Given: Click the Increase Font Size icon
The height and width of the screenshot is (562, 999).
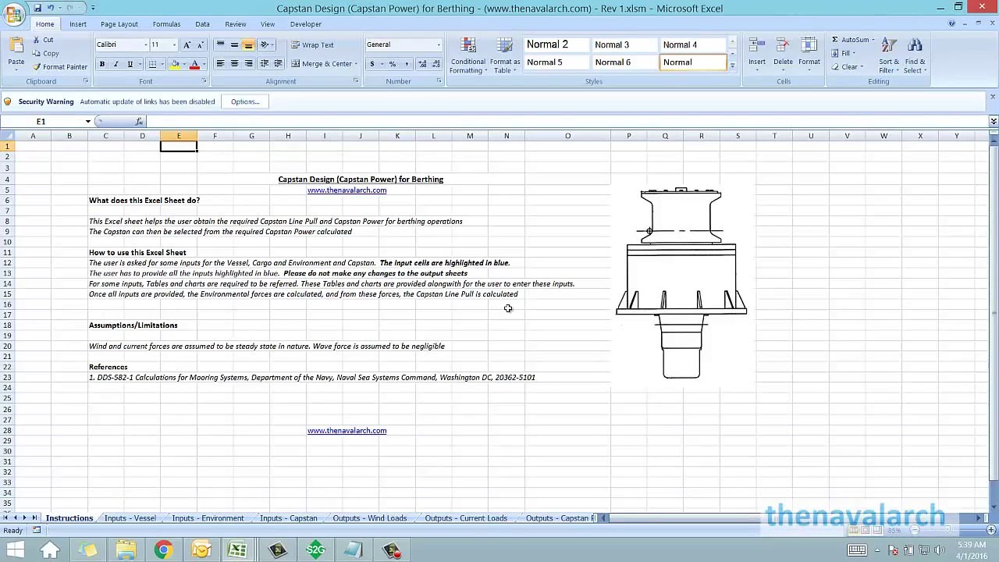Looking at the screenshot, I should [187, 44].
